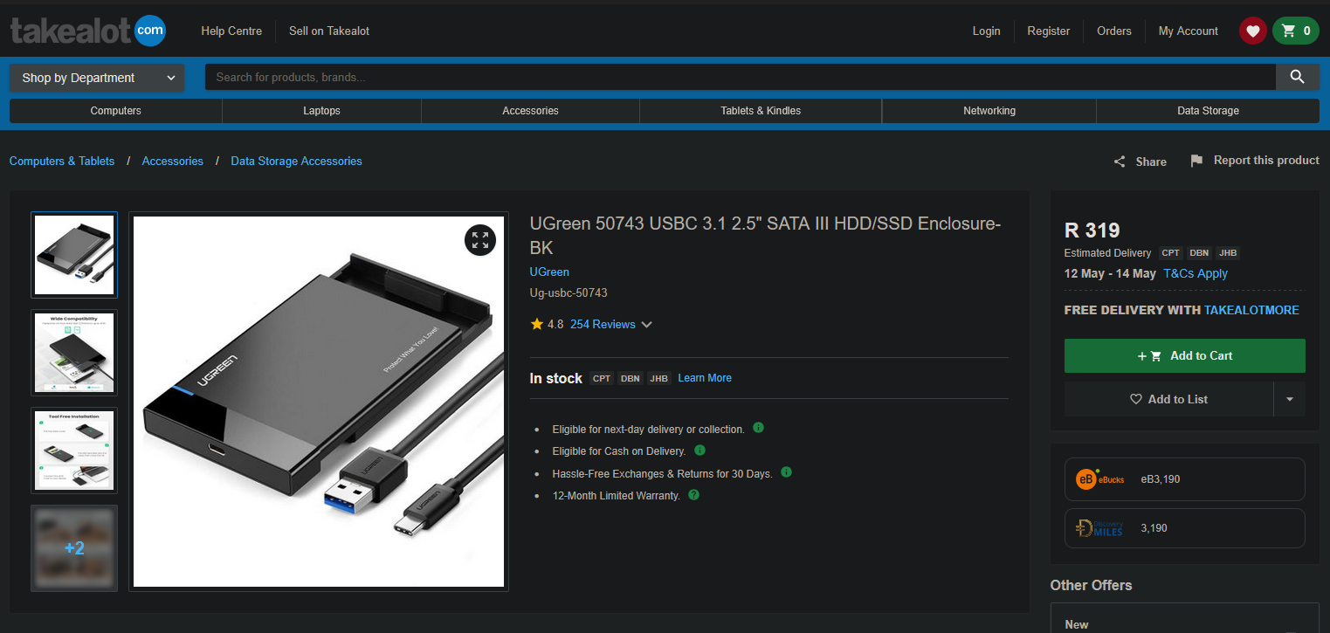Click Learn More next to In stock

pyautogui.click(x=704, y=378)
